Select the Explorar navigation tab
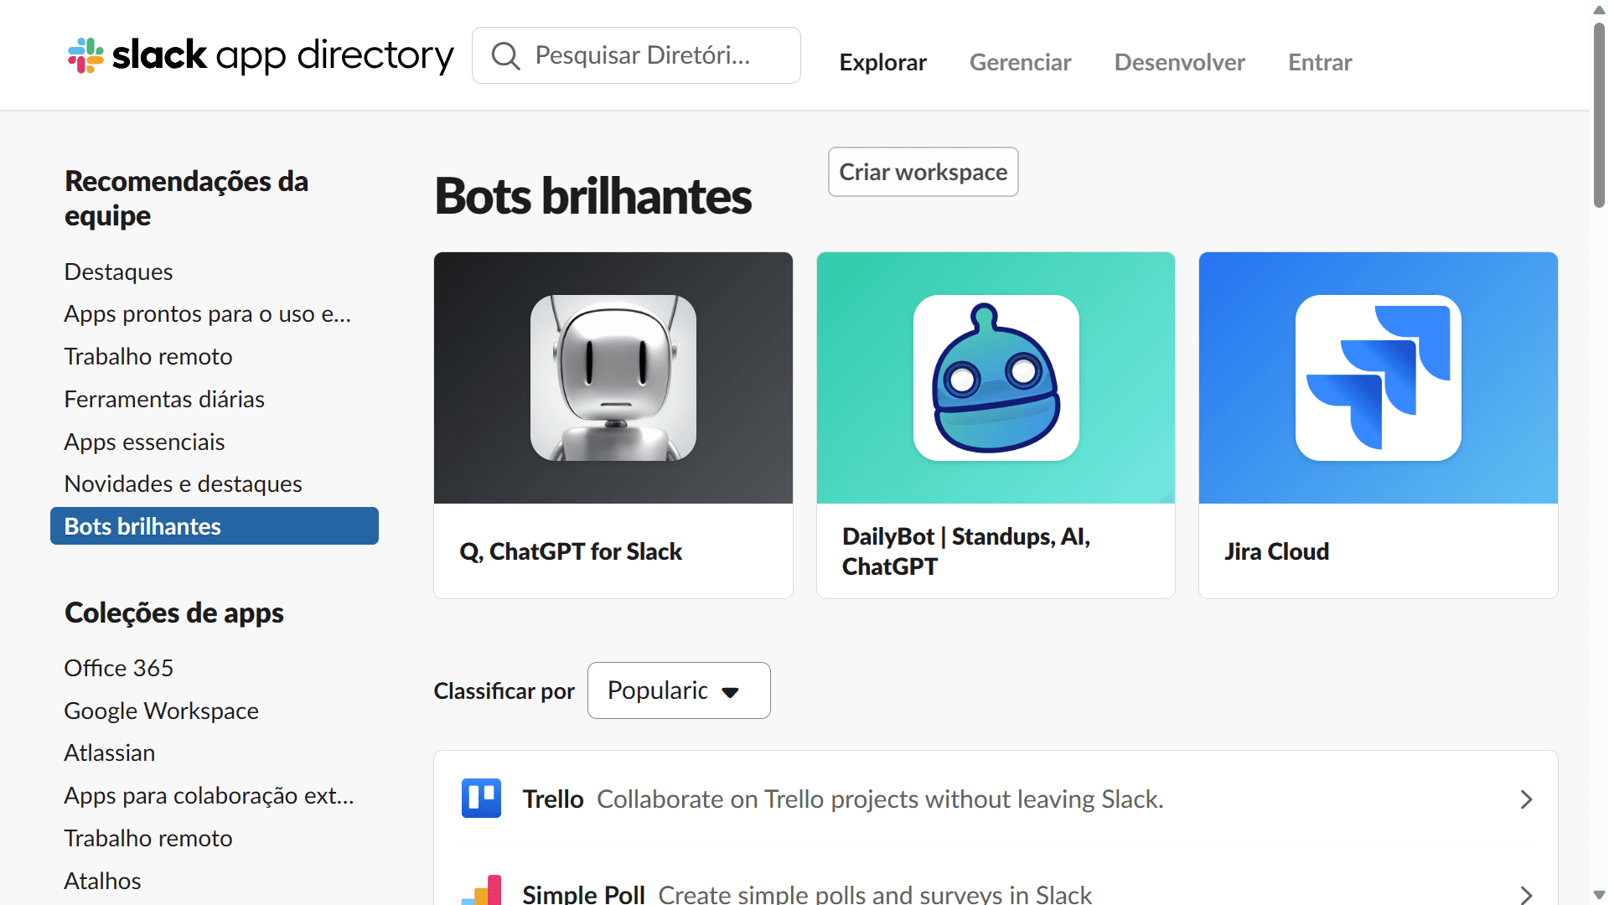The image size is (1609, 905). (884, 61)
